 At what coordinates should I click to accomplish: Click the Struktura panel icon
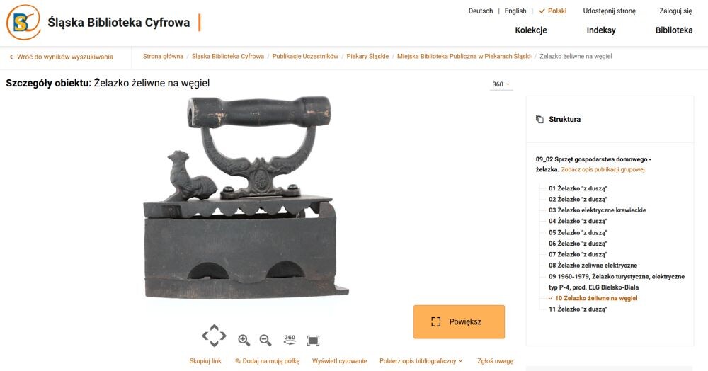539,119
